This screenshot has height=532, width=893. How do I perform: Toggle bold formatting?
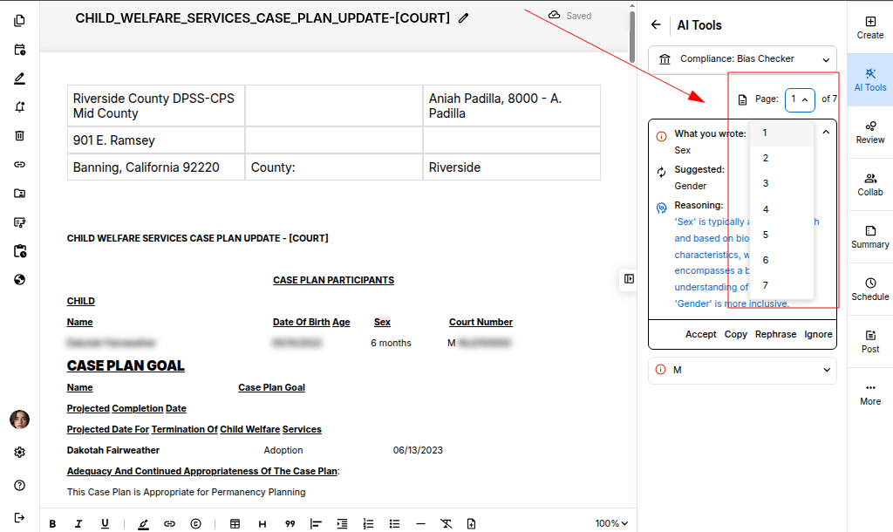click(x=52, y=523)
